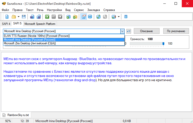Click the word drag-and-drop in the text
This screenshot has height=123, width=193.
(x=85, y=80)
